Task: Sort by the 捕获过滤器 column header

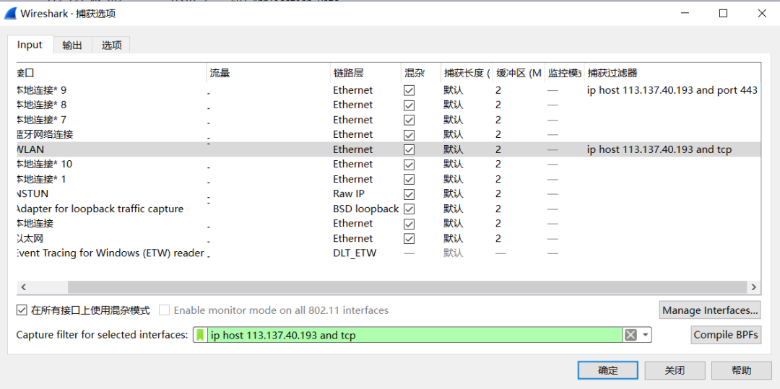Action: [x=672, y=74]
